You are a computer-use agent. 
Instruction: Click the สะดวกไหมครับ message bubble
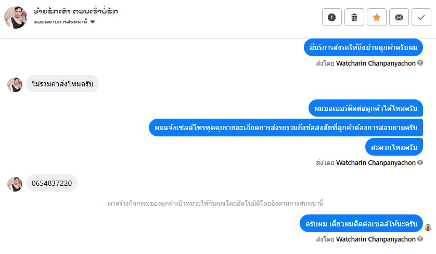394,147
